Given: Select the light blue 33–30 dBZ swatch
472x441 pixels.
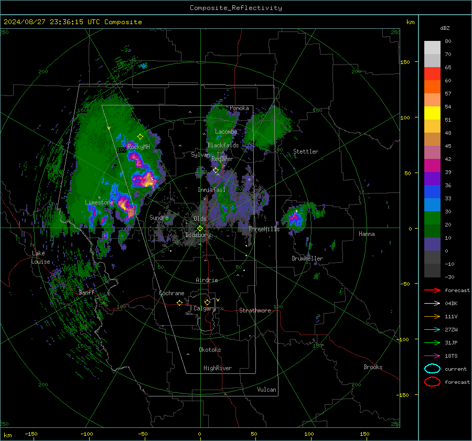Looking at the screenshot, I should (x=432, y=205).
